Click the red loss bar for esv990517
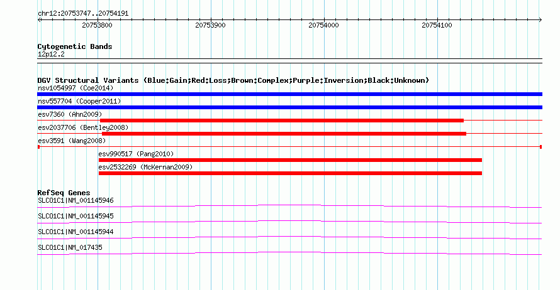This screenshot has height=290, width=560. click(x=290, y=160)
